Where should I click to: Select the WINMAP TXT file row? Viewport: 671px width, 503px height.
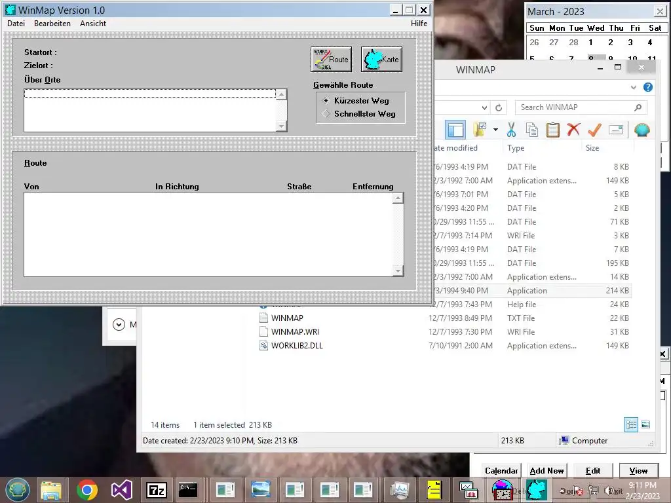pyautogui.click(x=444, y=318)
